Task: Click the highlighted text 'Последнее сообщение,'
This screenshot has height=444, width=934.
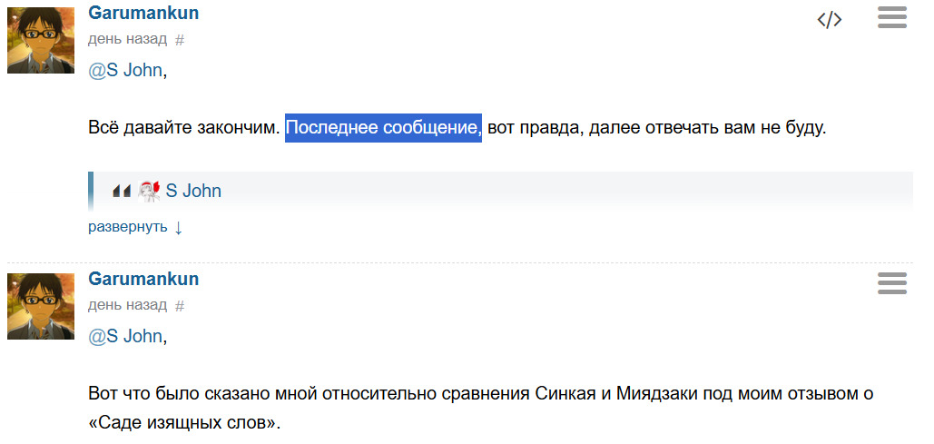Action: (383, 128)
